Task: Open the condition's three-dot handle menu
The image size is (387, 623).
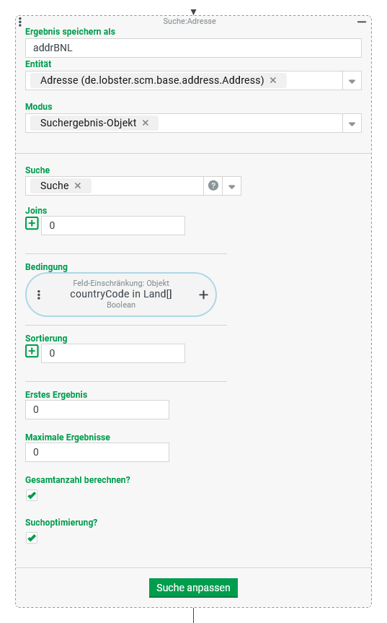Action: pyautogui.click(x=38, y=295)
